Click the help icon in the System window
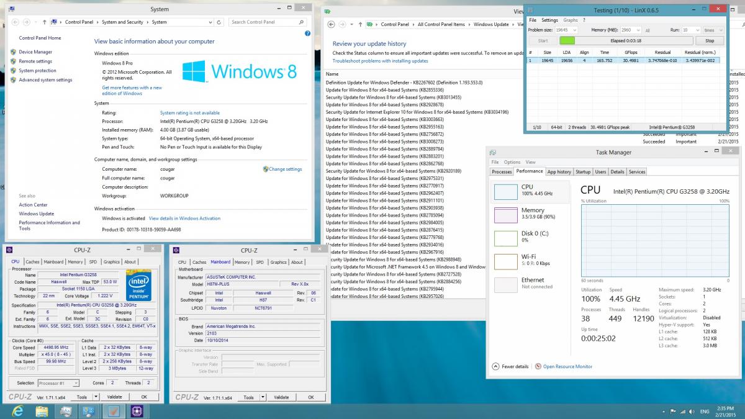 (308, 34)
